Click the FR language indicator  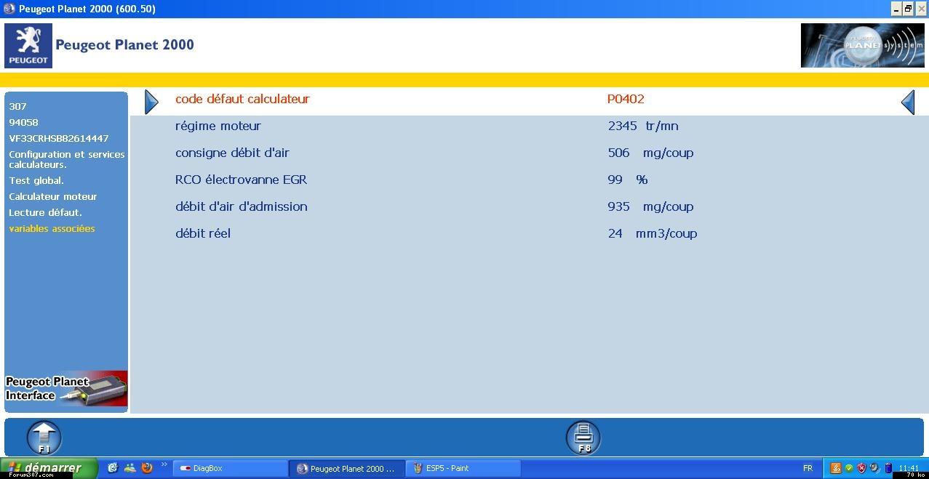tap(808, 469)
